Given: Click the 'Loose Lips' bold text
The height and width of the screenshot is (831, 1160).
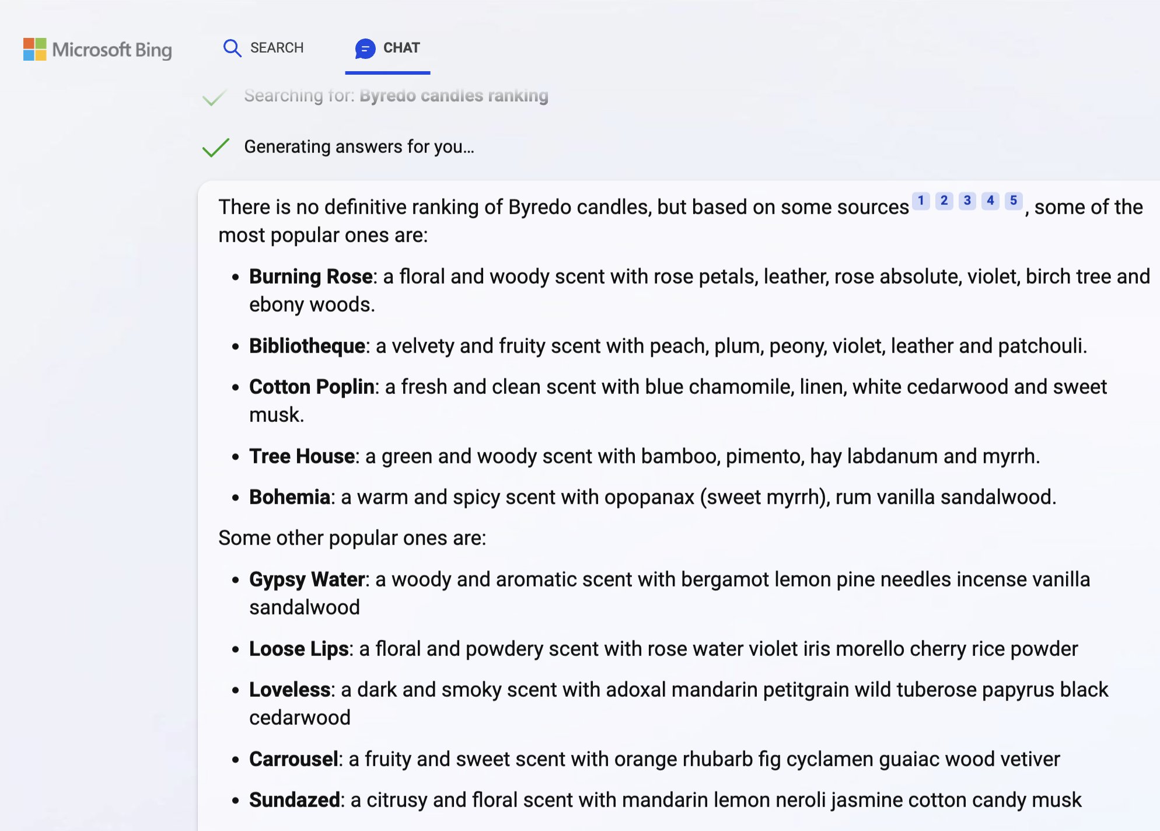Looking at the screenshot, I should coord(299,649).
